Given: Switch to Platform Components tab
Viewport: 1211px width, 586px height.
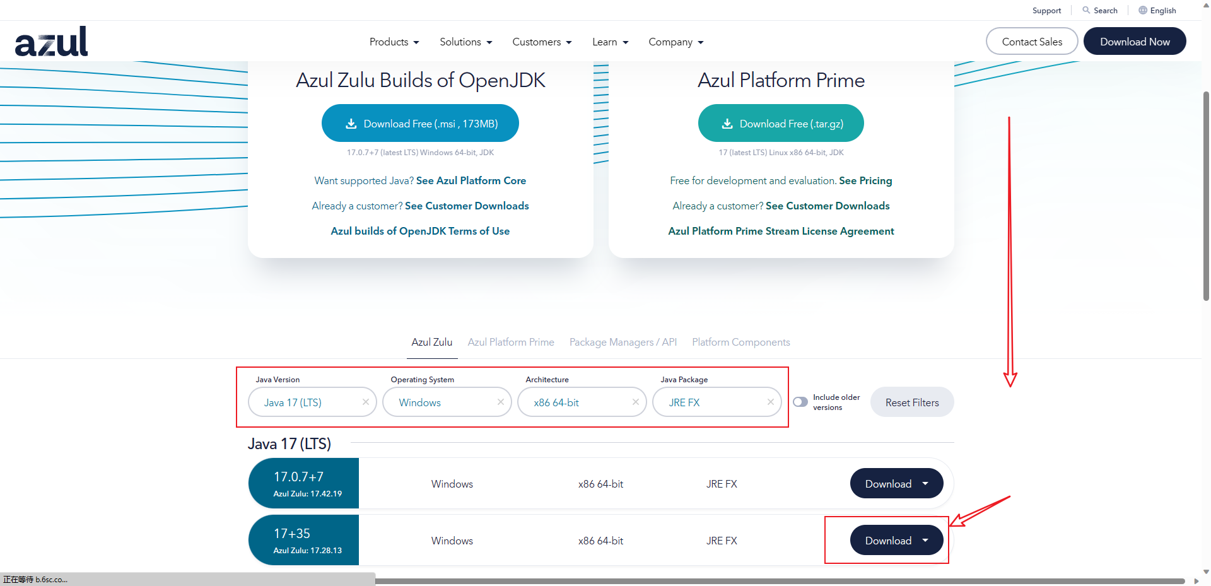Looking at the screenshot, I should coord(741,342).
